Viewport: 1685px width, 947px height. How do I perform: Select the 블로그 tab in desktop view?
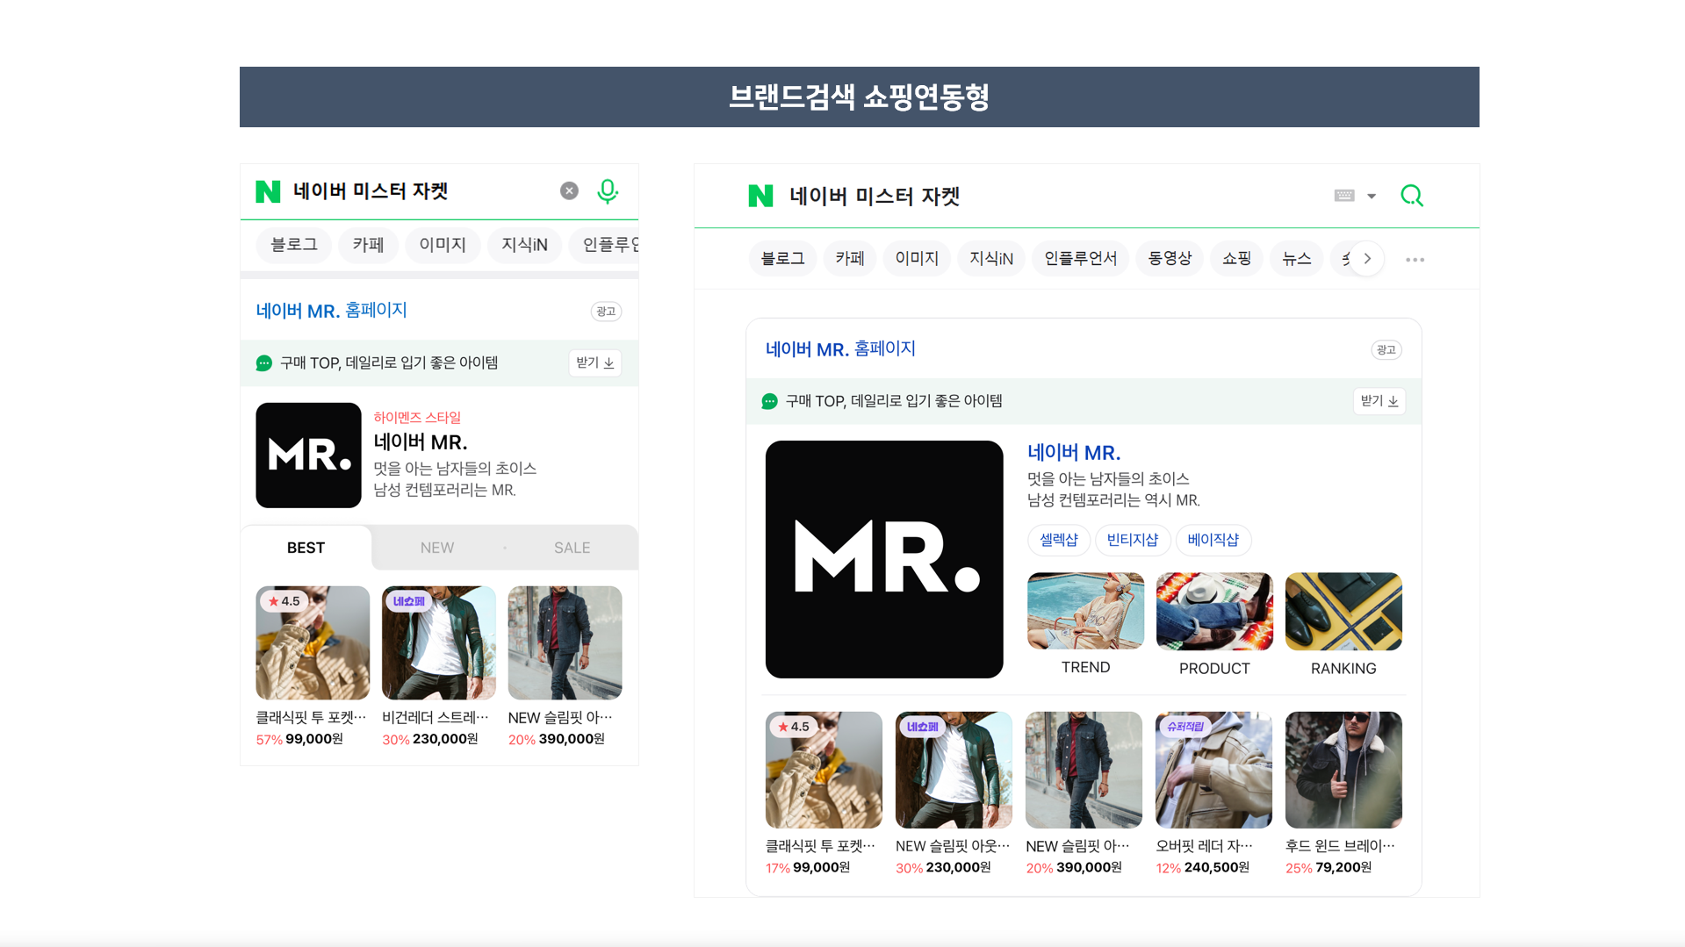(x=782, y=259)
